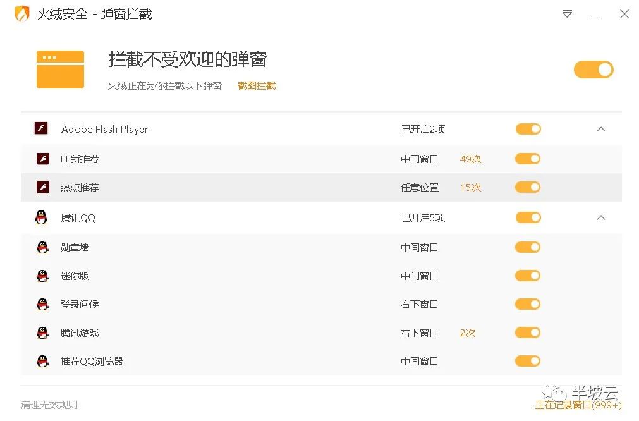The height and width of the screenshot is (421, 639).
Task: Select the 推荐QQ浏览器 rule name
Action: pos(92,362)
